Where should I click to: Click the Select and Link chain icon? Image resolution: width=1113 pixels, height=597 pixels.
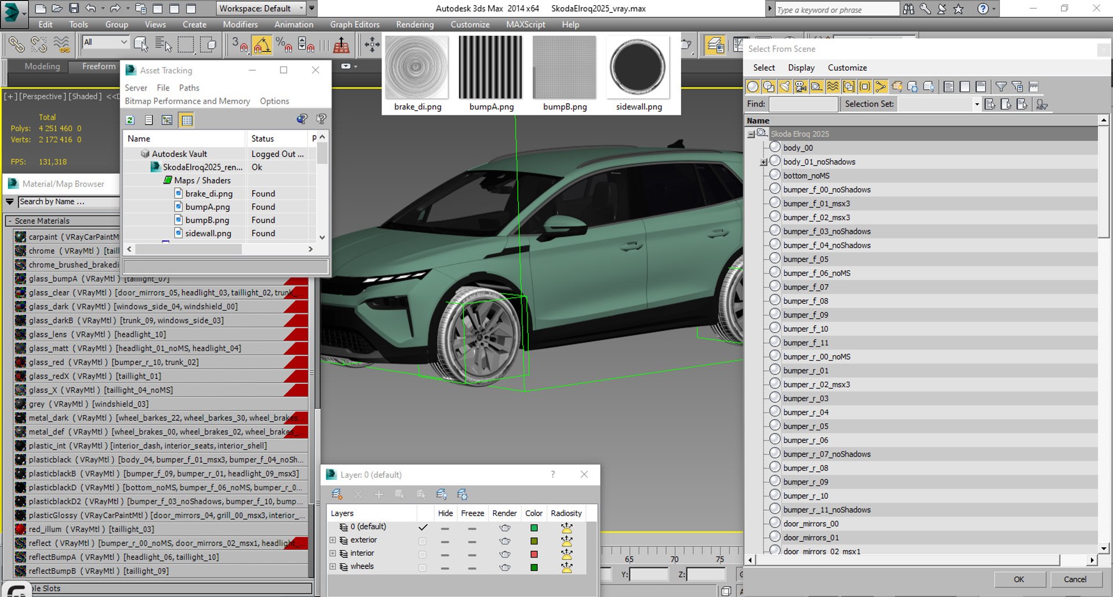pos(16,45)
